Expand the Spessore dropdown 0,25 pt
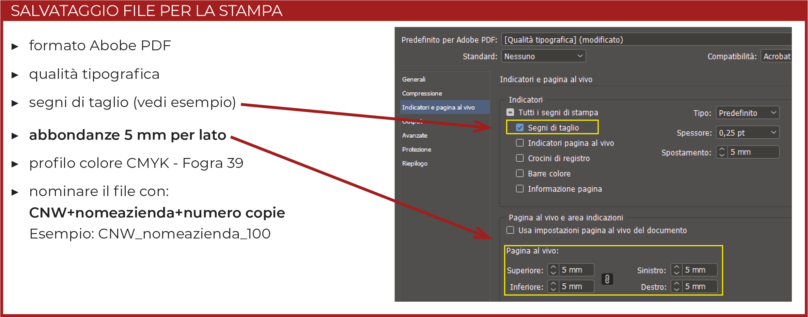808x317 pixels. click(x=747, y=133)
